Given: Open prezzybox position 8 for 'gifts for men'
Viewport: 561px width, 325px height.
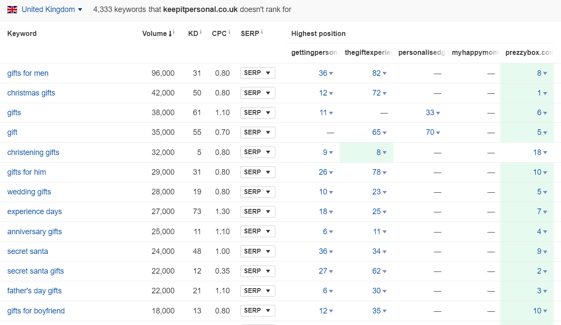Looking at the screenshot, I should point(542,73).
